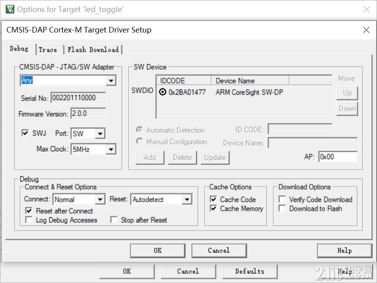Open the Flash Download tab
The image size is (377, 283).
93,50
